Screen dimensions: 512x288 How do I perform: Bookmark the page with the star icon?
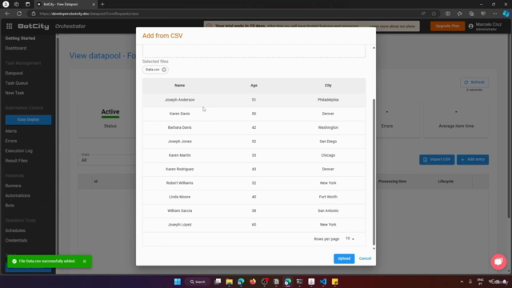tap(434, 14)
